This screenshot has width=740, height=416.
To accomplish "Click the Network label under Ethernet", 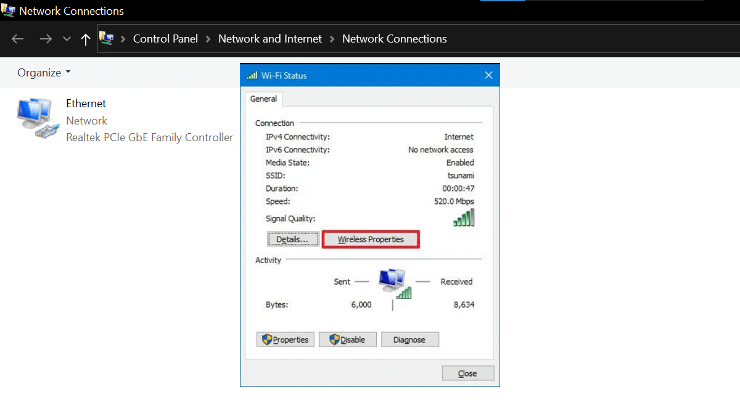I will point(87,121).
